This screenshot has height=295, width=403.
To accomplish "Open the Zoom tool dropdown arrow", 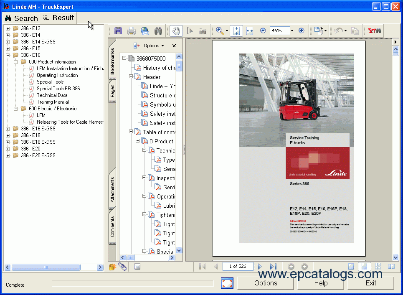I will (227, 31).
